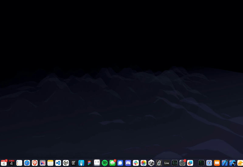Image resolution: width=243 pixels, height=167 pixels.
Task: Launch Brave browser from the dock
Action: click(35, 163)
